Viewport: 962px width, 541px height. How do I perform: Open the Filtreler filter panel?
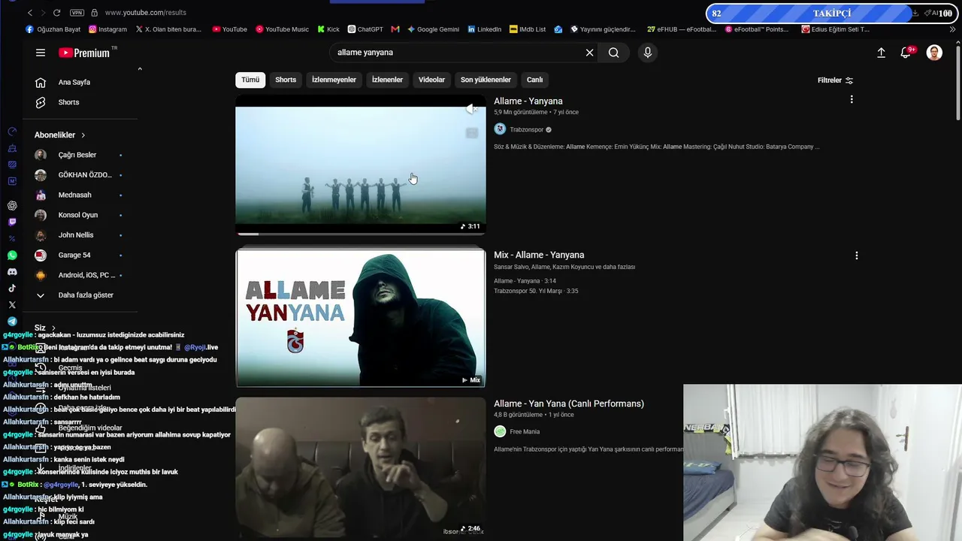tap(836, 80)
